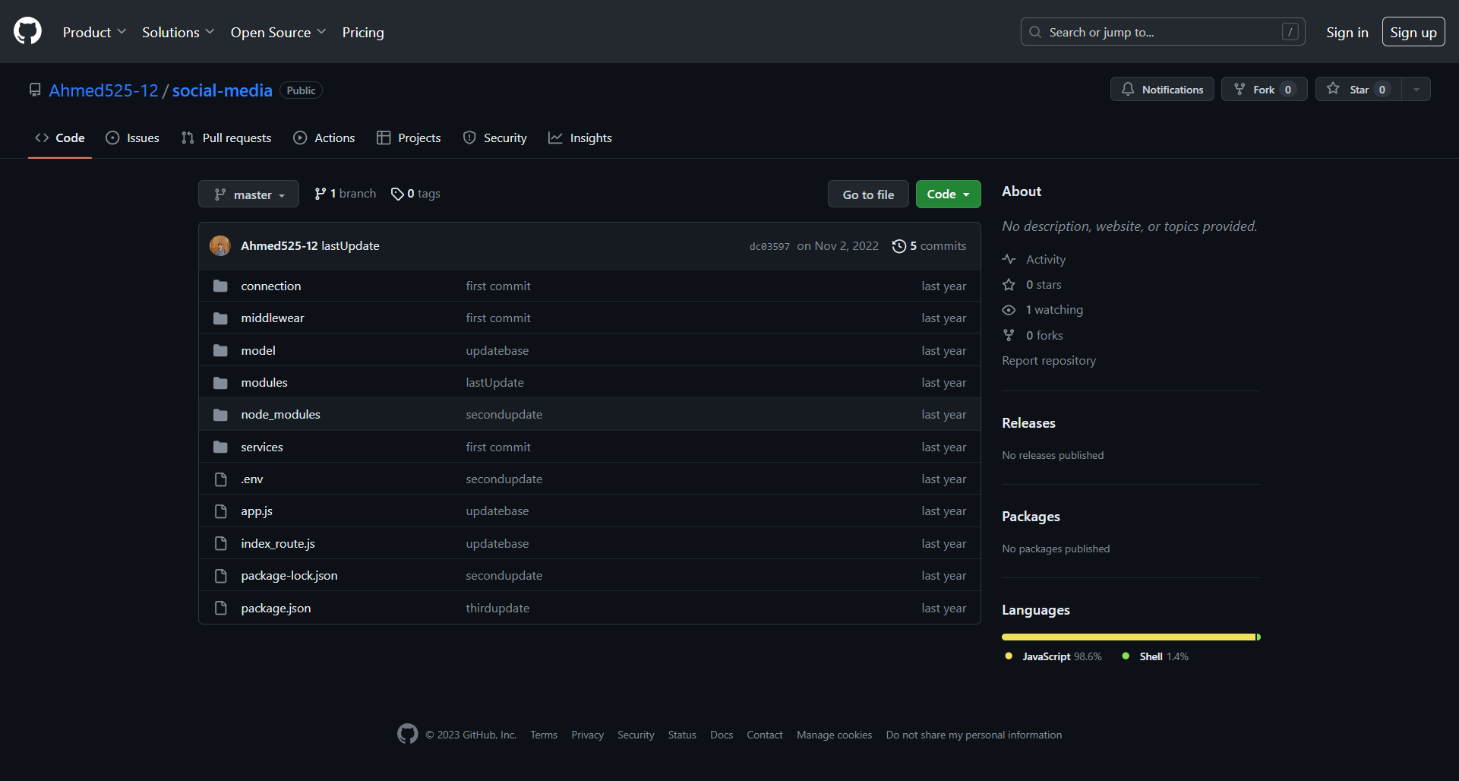Open the footer Terms link

(544, 735)
